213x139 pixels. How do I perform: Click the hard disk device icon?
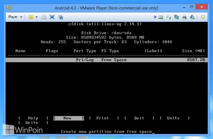pos(161,17)
